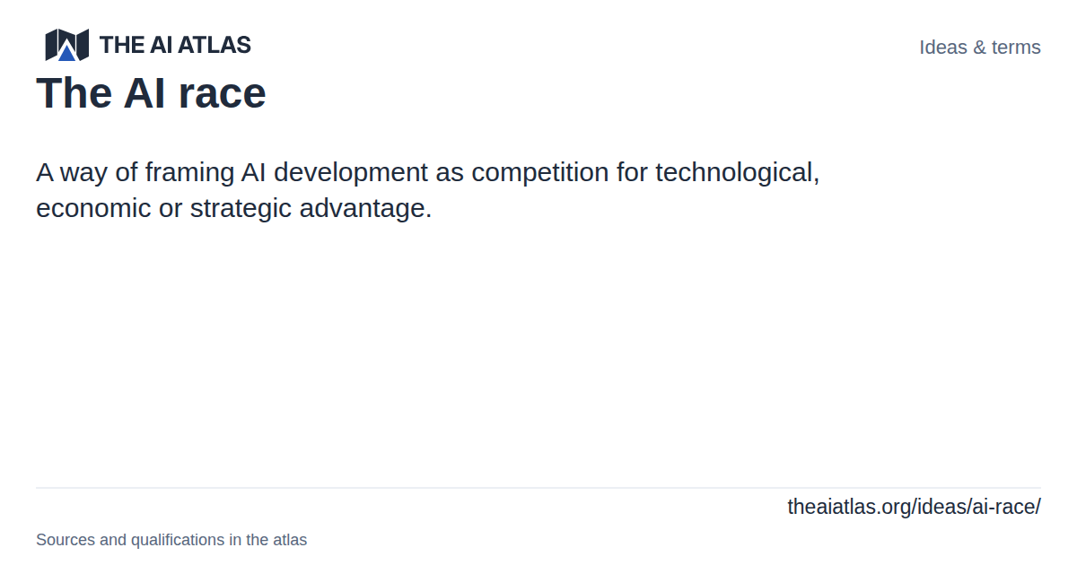
Task: Open THE AI ATLAS site title
Action: click(x=175, y=45)
